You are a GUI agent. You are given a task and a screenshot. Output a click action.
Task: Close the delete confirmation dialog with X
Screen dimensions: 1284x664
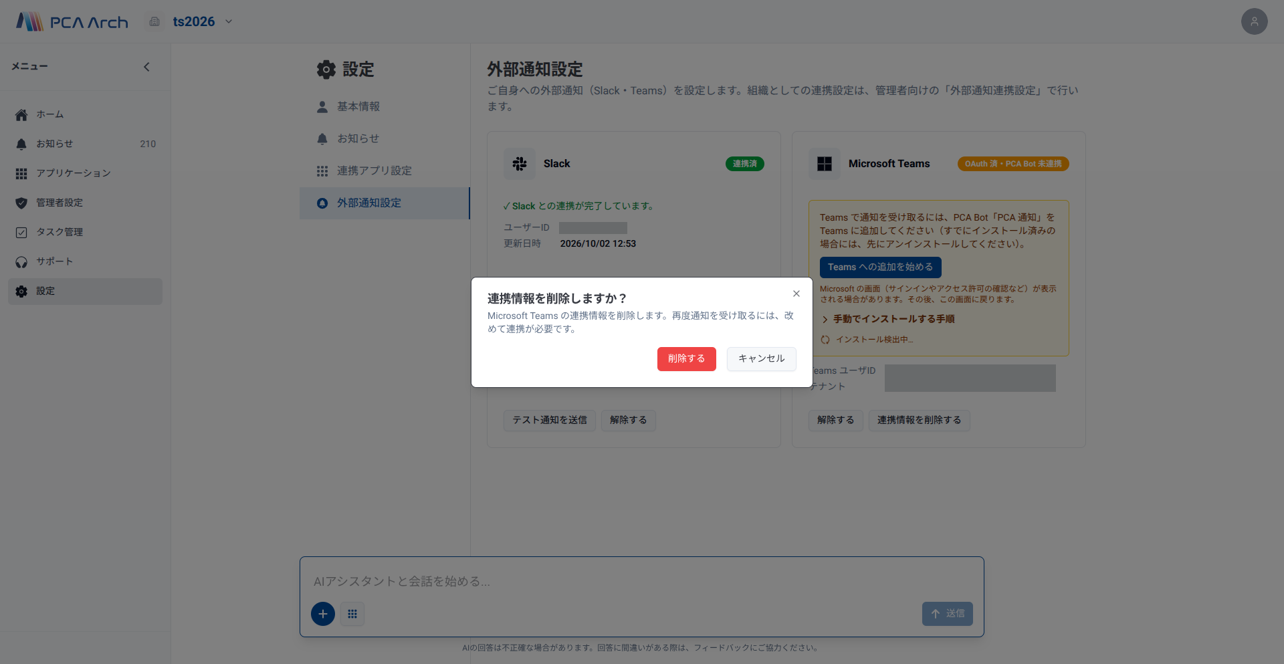coord(796,294)
